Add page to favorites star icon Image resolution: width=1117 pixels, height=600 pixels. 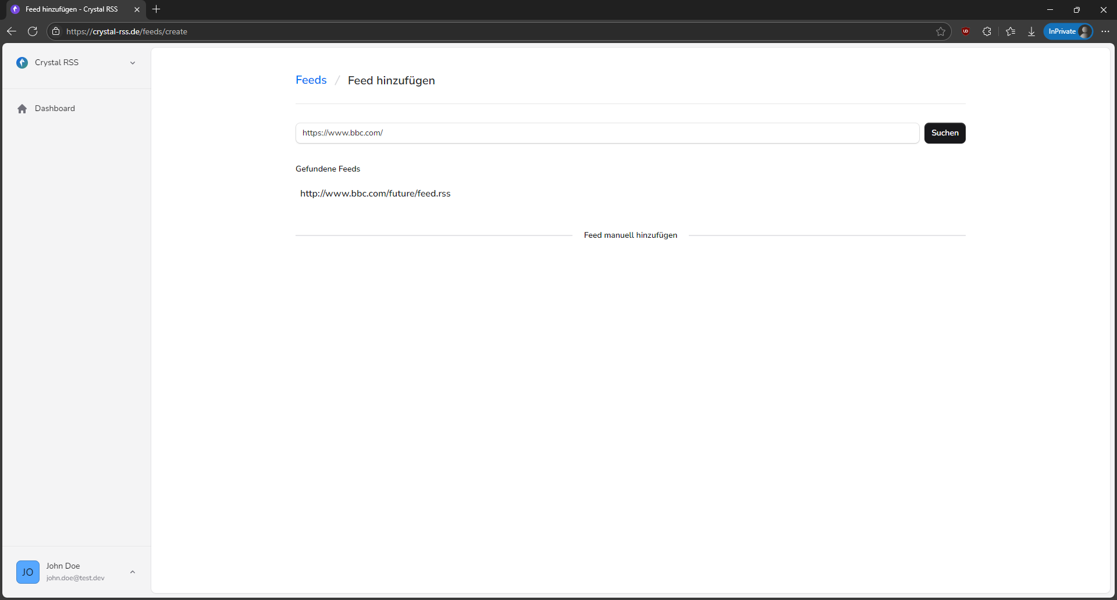(941, 31)
